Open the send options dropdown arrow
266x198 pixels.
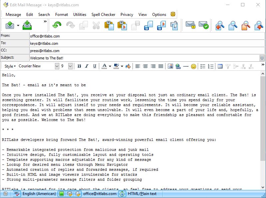click(18, 26)
